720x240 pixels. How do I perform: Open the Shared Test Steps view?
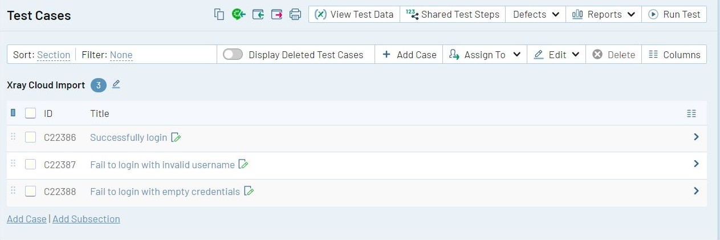click(453, 14)
